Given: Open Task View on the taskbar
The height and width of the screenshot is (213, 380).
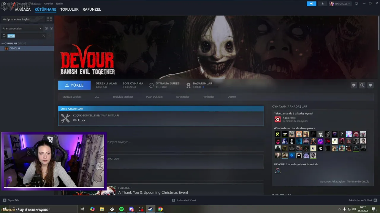Looking at the screenshot, I should pyautogui.click(x=82, y=209).
